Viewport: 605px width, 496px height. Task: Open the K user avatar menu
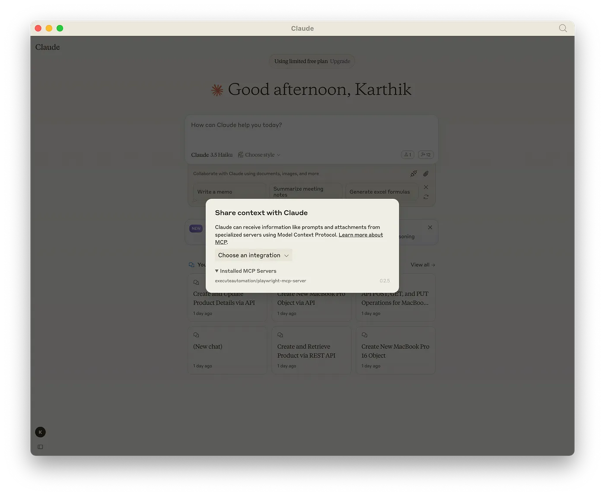(x=40, y=432)
